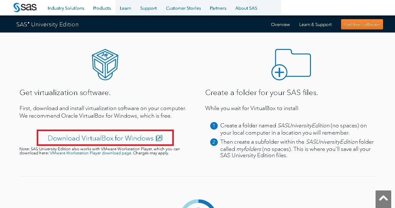This screenshot has height=208, width=395.
Task: Click the Get free software button
Action: [x=362, y=24]
